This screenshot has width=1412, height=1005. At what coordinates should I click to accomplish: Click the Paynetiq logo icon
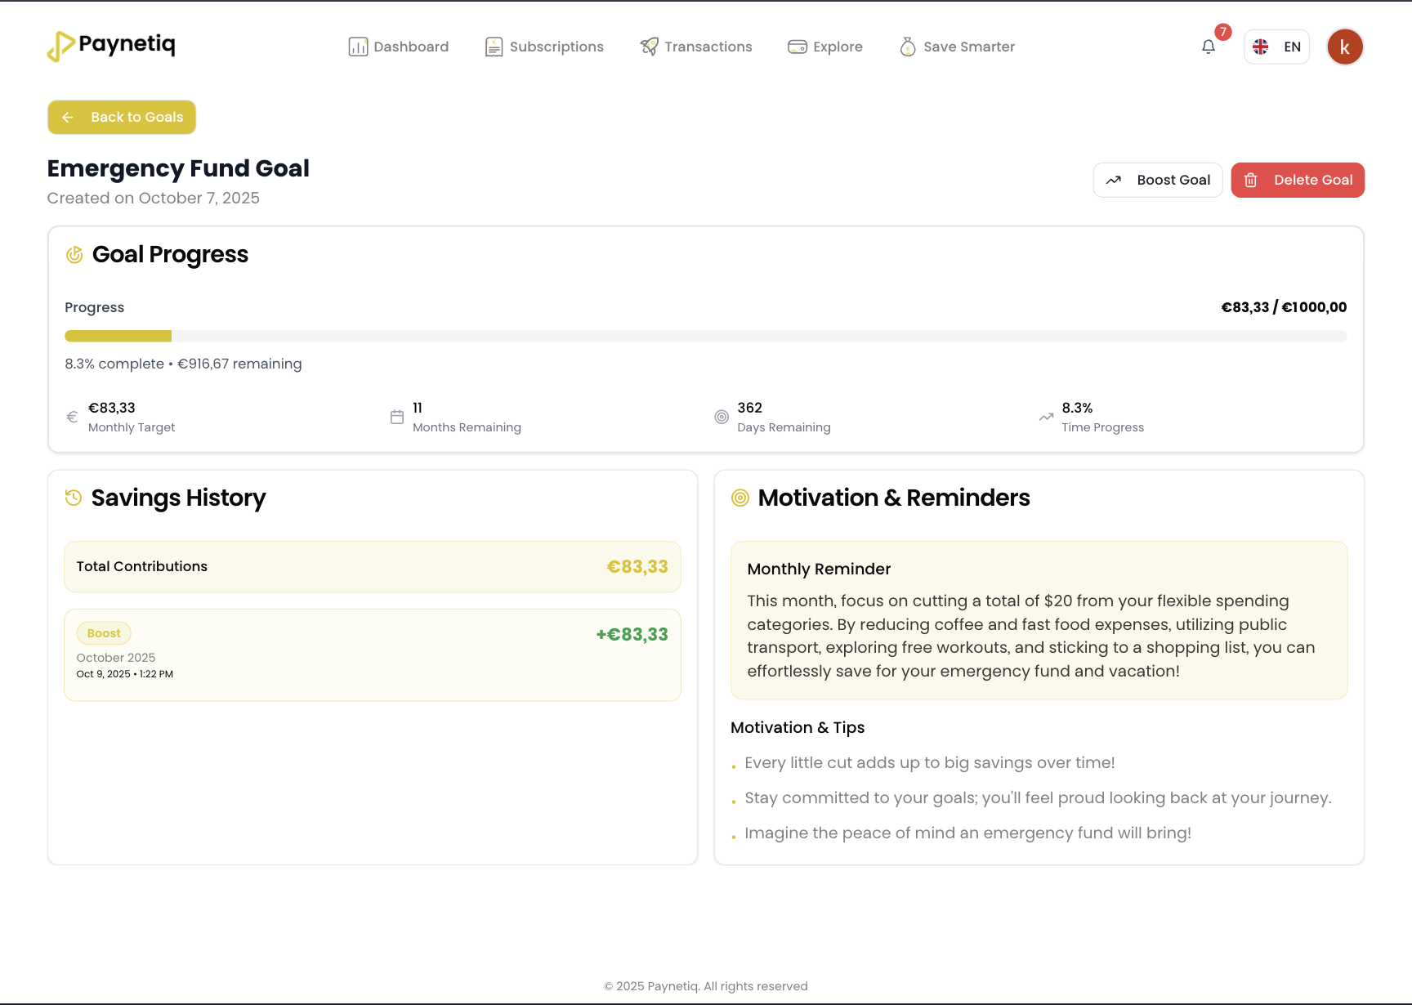click(x=60, y=47)
